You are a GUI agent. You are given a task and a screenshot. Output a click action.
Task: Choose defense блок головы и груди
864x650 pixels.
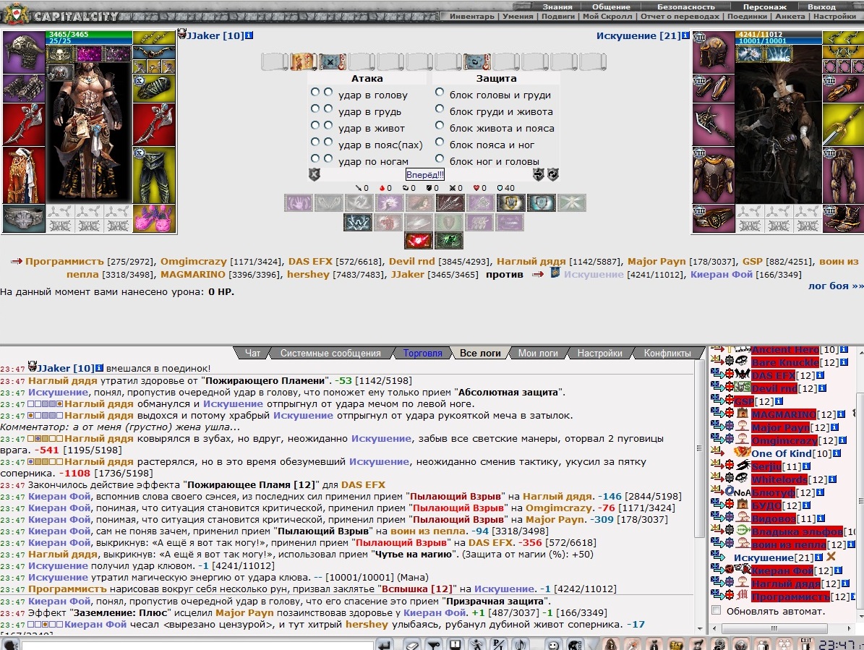coord(440,92)
